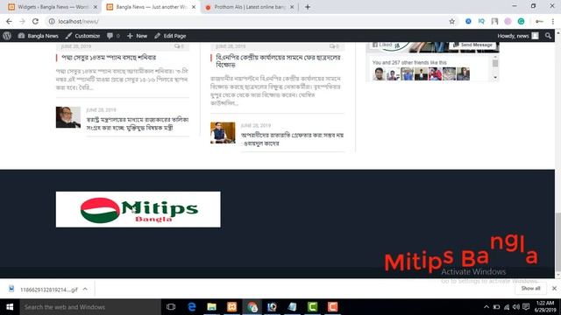Image resolution: width=561 pixels, height=315 pixels.
Task: Open the New menu in admin bar
Action: pos(137,36)
